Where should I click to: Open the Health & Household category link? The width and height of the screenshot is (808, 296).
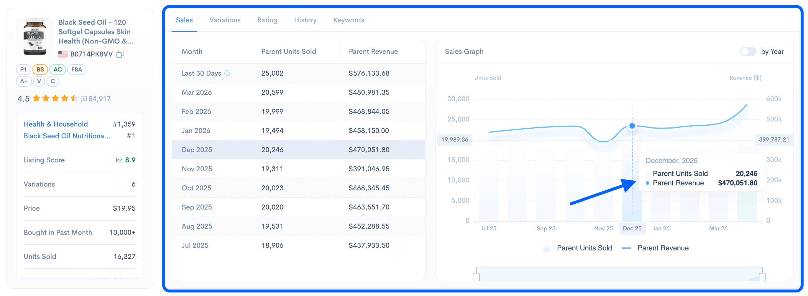tap(56, 124)
